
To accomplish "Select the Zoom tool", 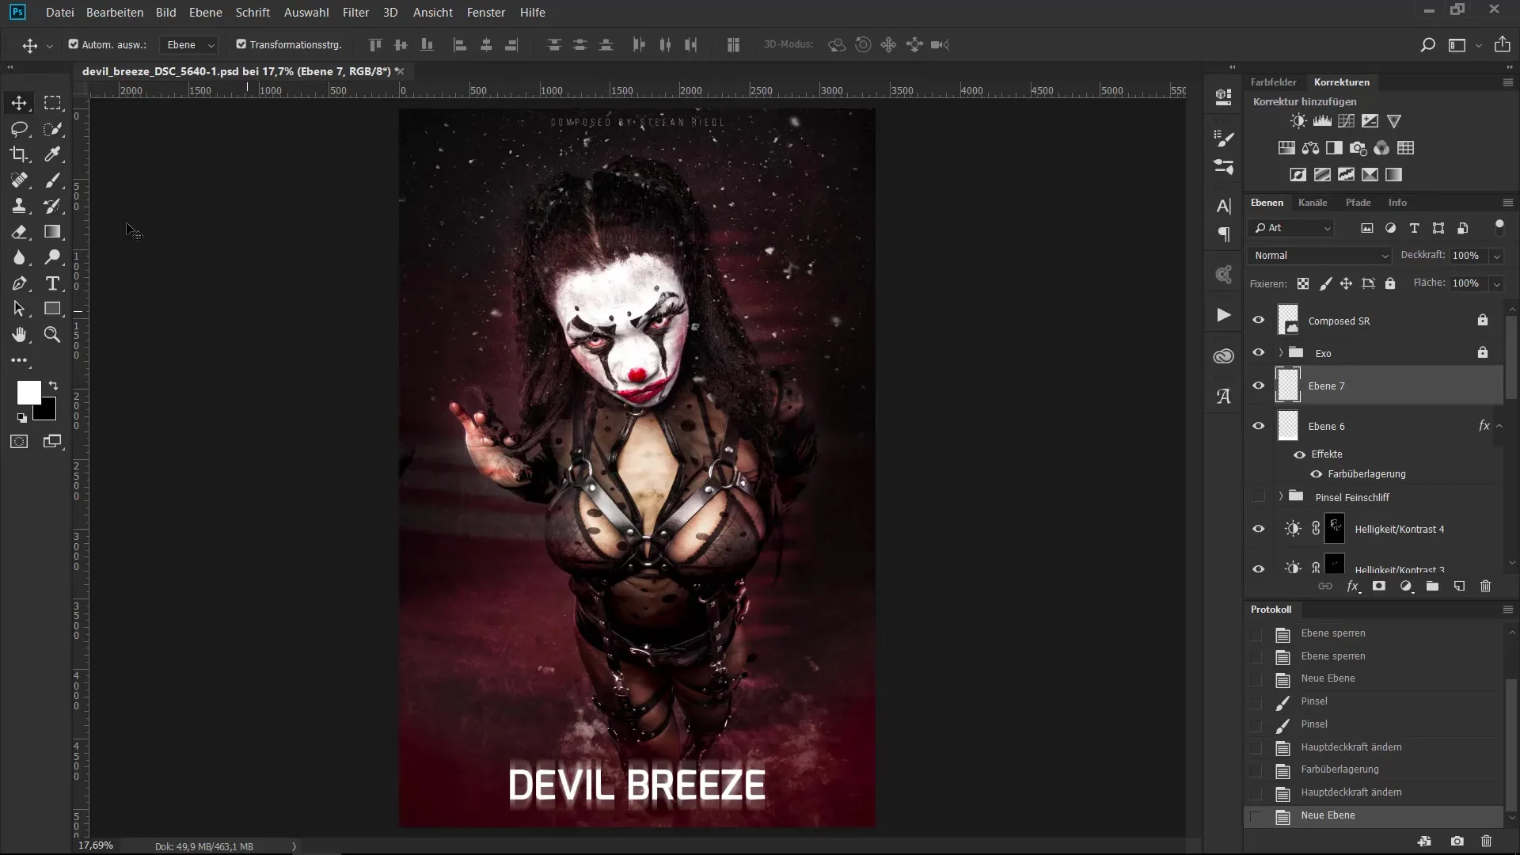I will [52, 335].
